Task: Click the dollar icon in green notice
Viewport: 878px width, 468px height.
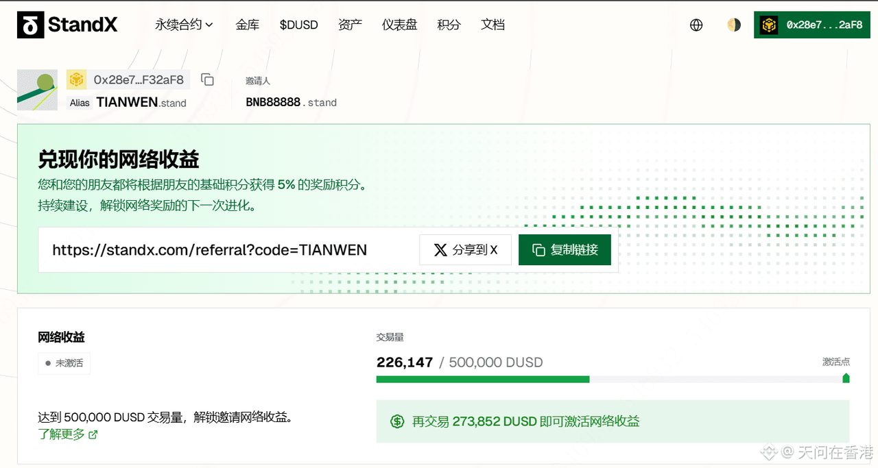Action: pos(397,421)
